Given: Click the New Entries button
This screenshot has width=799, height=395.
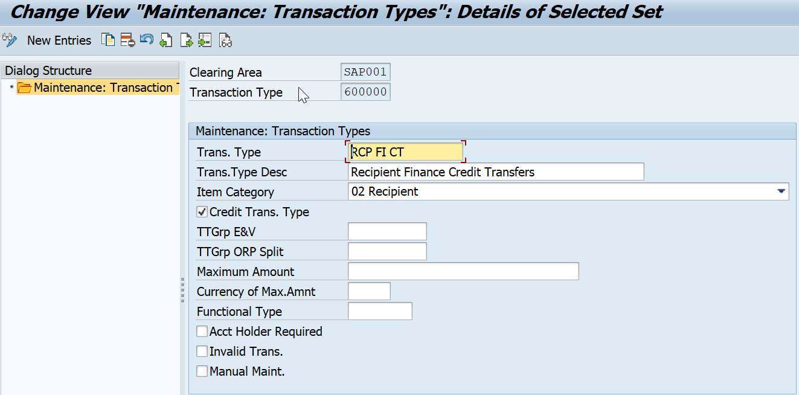Looking at the screenshot, I should tap(59, 40).
